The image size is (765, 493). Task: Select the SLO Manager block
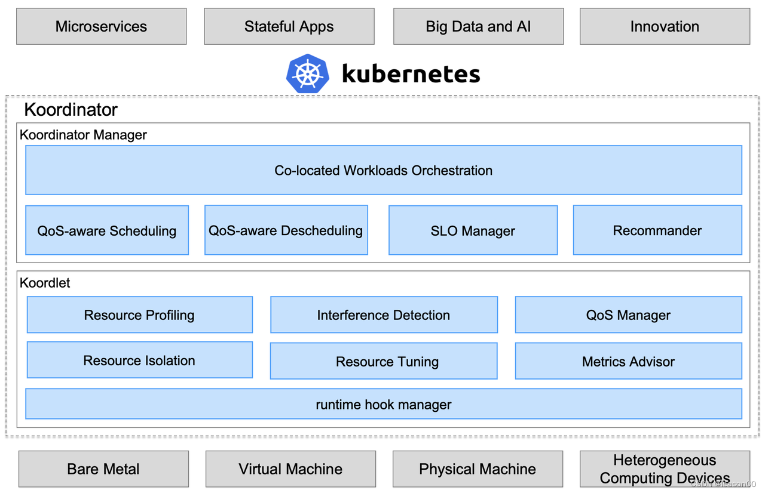(x=473, y=230)
